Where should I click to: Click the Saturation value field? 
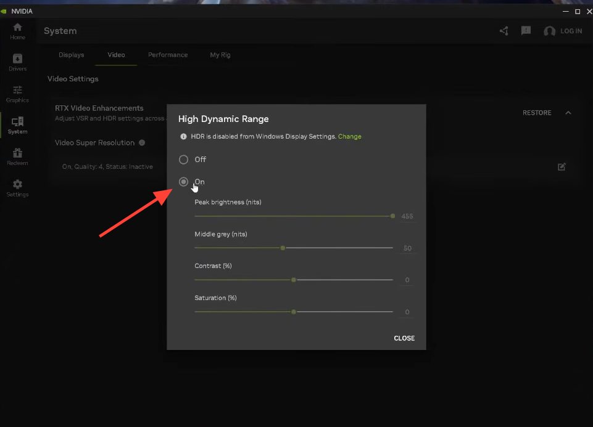[407, 312]
